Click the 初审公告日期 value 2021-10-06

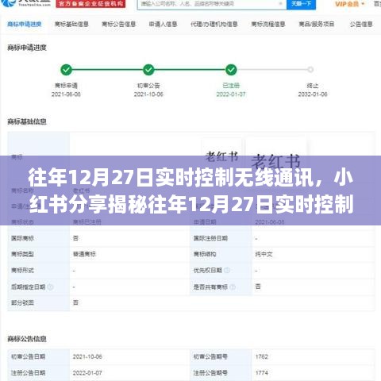(x=87, y=356)
